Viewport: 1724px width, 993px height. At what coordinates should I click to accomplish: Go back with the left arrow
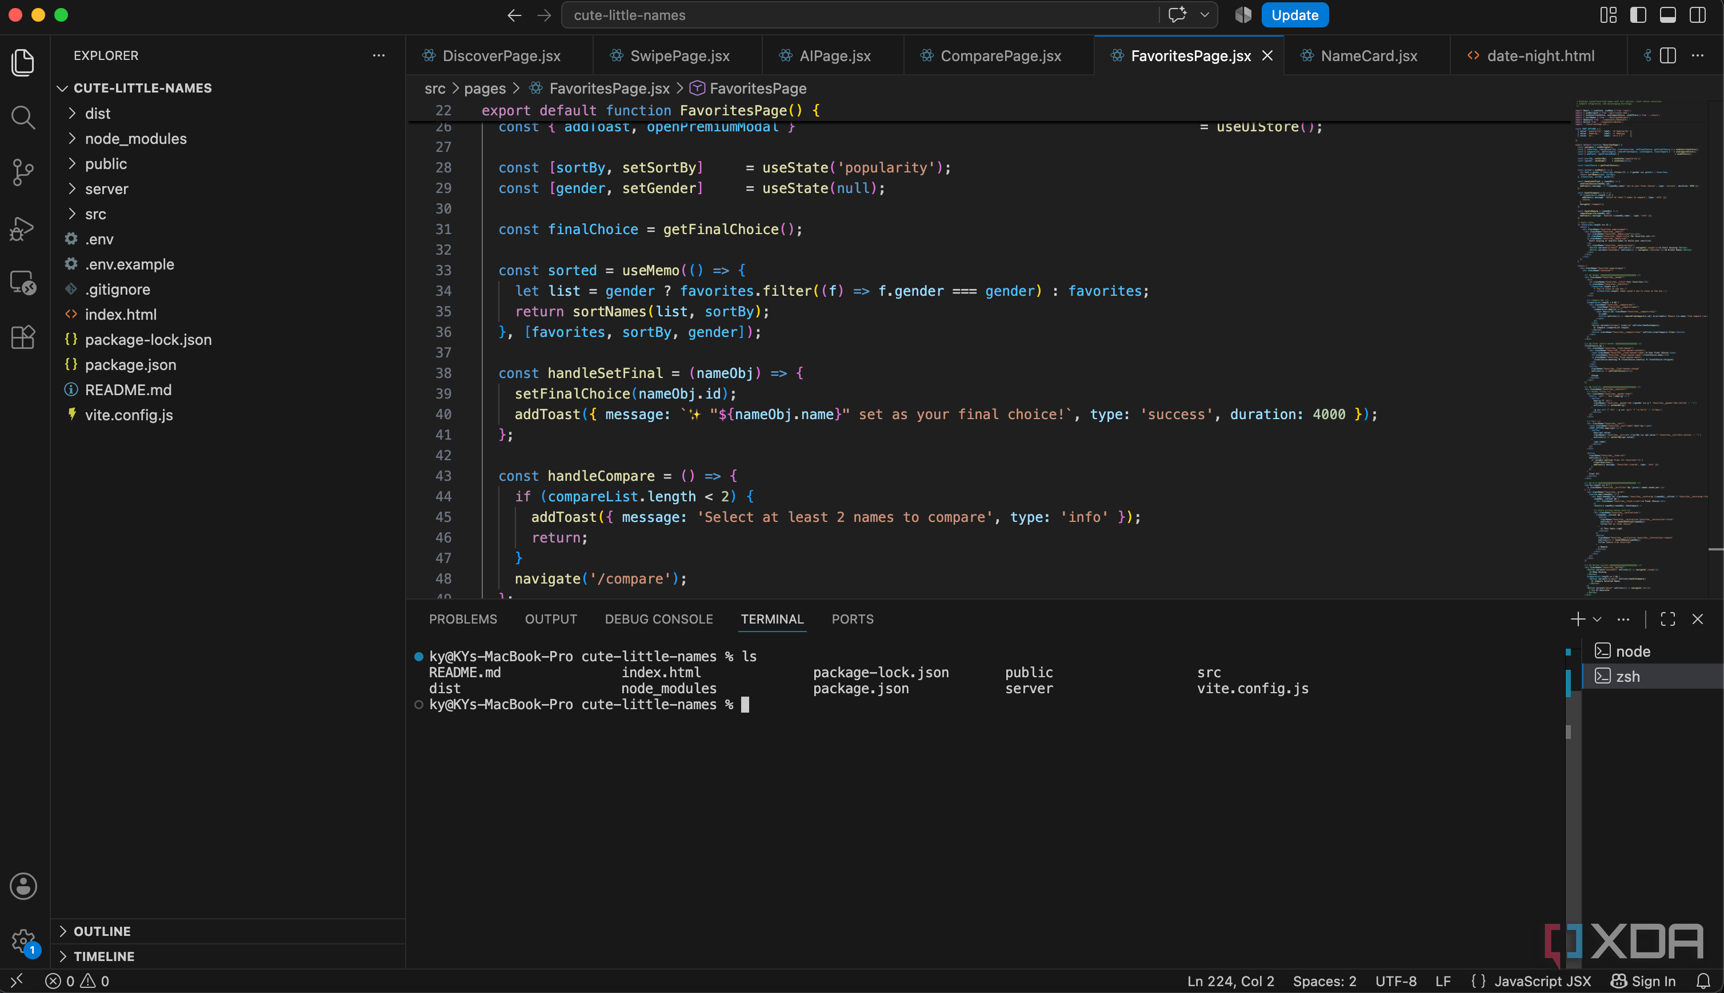tap(515, 15)
